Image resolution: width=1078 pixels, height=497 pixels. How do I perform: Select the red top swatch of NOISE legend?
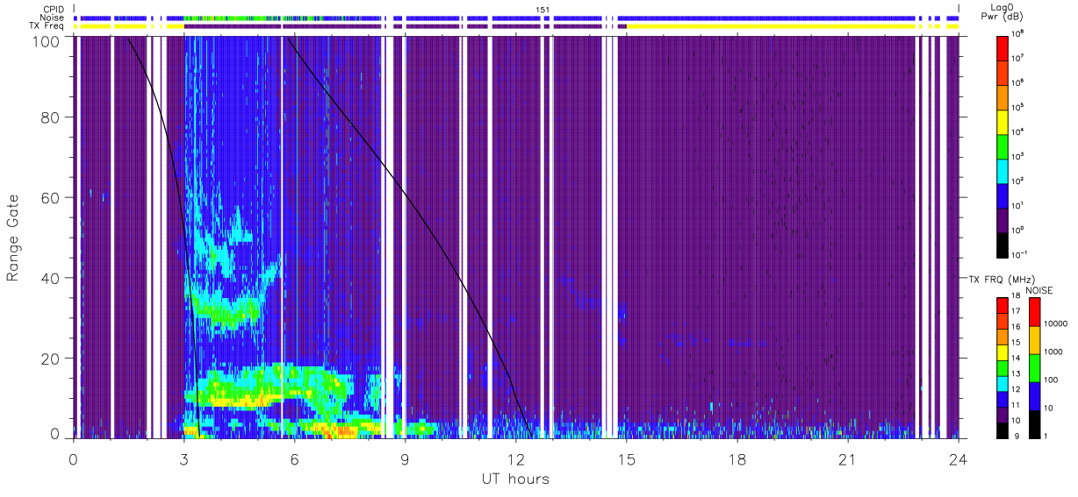1034,310
